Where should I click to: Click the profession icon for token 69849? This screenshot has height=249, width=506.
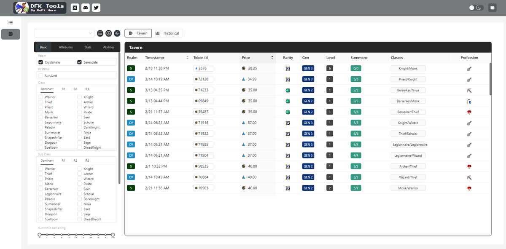469,101
